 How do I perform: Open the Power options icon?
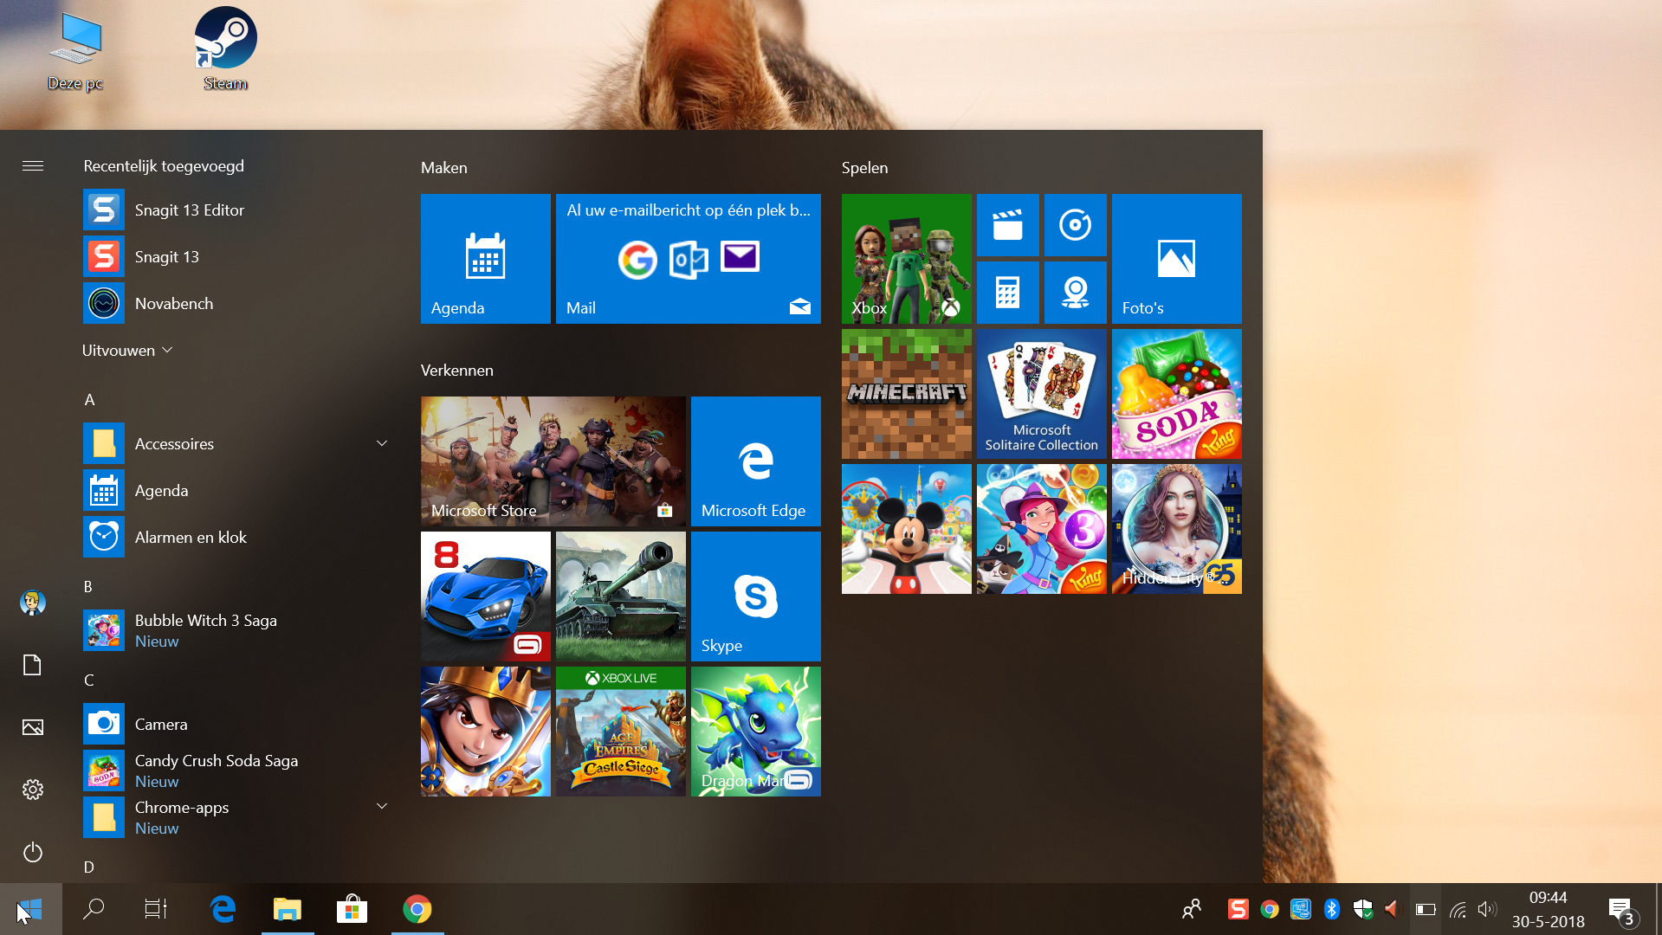[x=33, y=852]
